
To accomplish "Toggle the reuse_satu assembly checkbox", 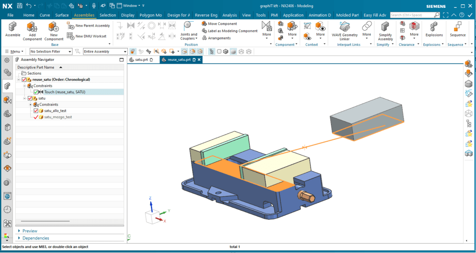I will pos(24,80).
